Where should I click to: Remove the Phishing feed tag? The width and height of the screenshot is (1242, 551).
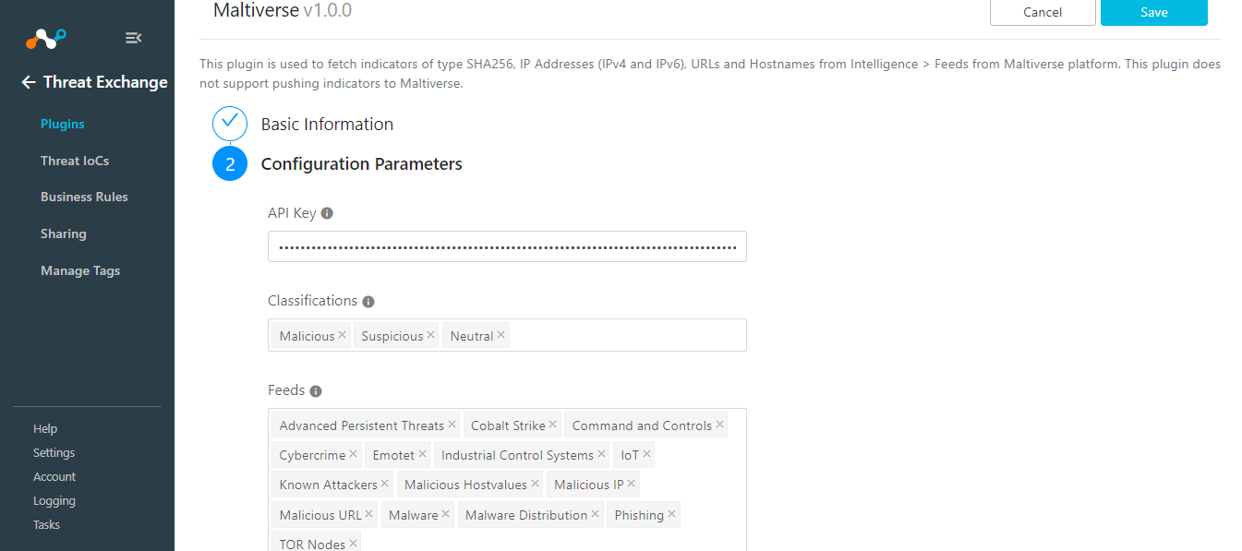672,514
